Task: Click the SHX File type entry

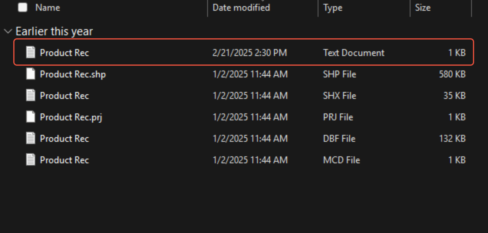Action: (x=339, y=96)
